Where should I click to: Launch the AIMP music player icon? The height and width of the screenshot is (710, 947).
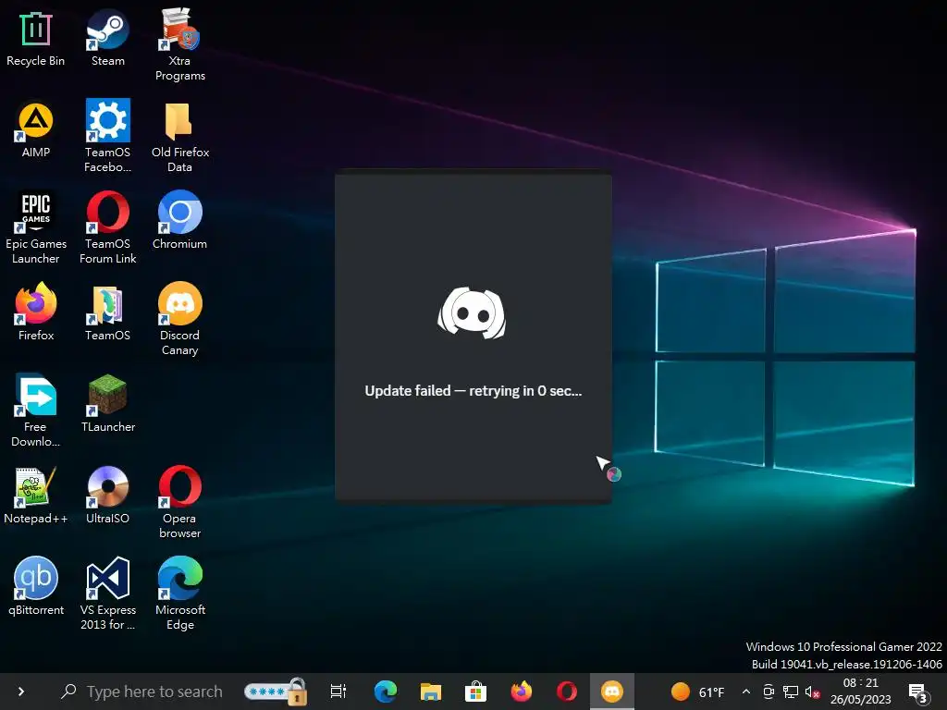pyautogui.click(x=36, y=129)
